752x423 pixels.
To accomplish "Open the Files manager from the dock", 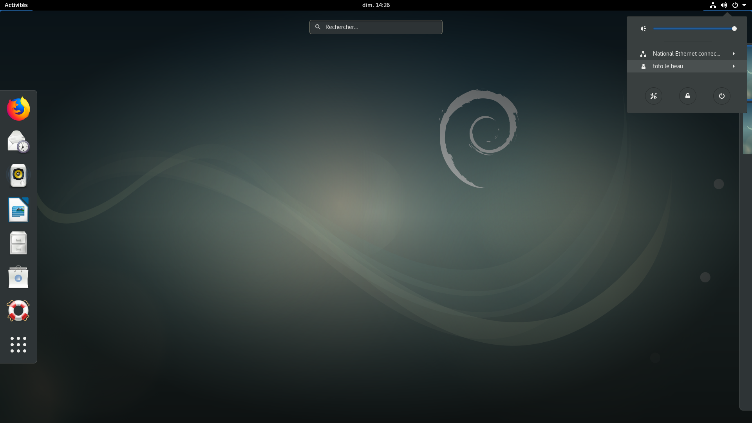I will [18, 243].
